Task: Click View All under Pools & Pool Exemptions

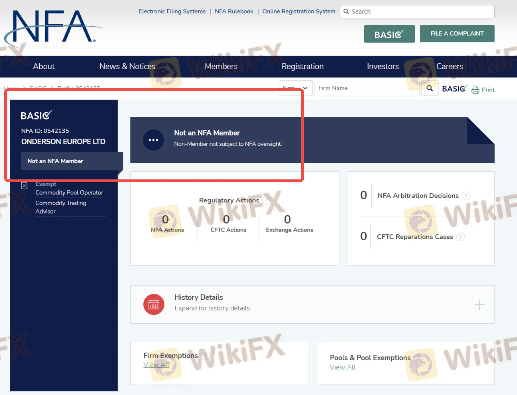Action: (x=343, y=368)
